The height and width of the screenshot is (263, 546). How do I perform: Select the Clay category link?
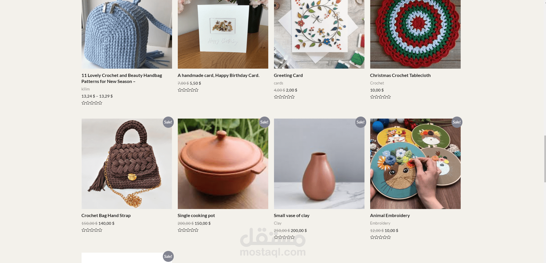(278, 223)
